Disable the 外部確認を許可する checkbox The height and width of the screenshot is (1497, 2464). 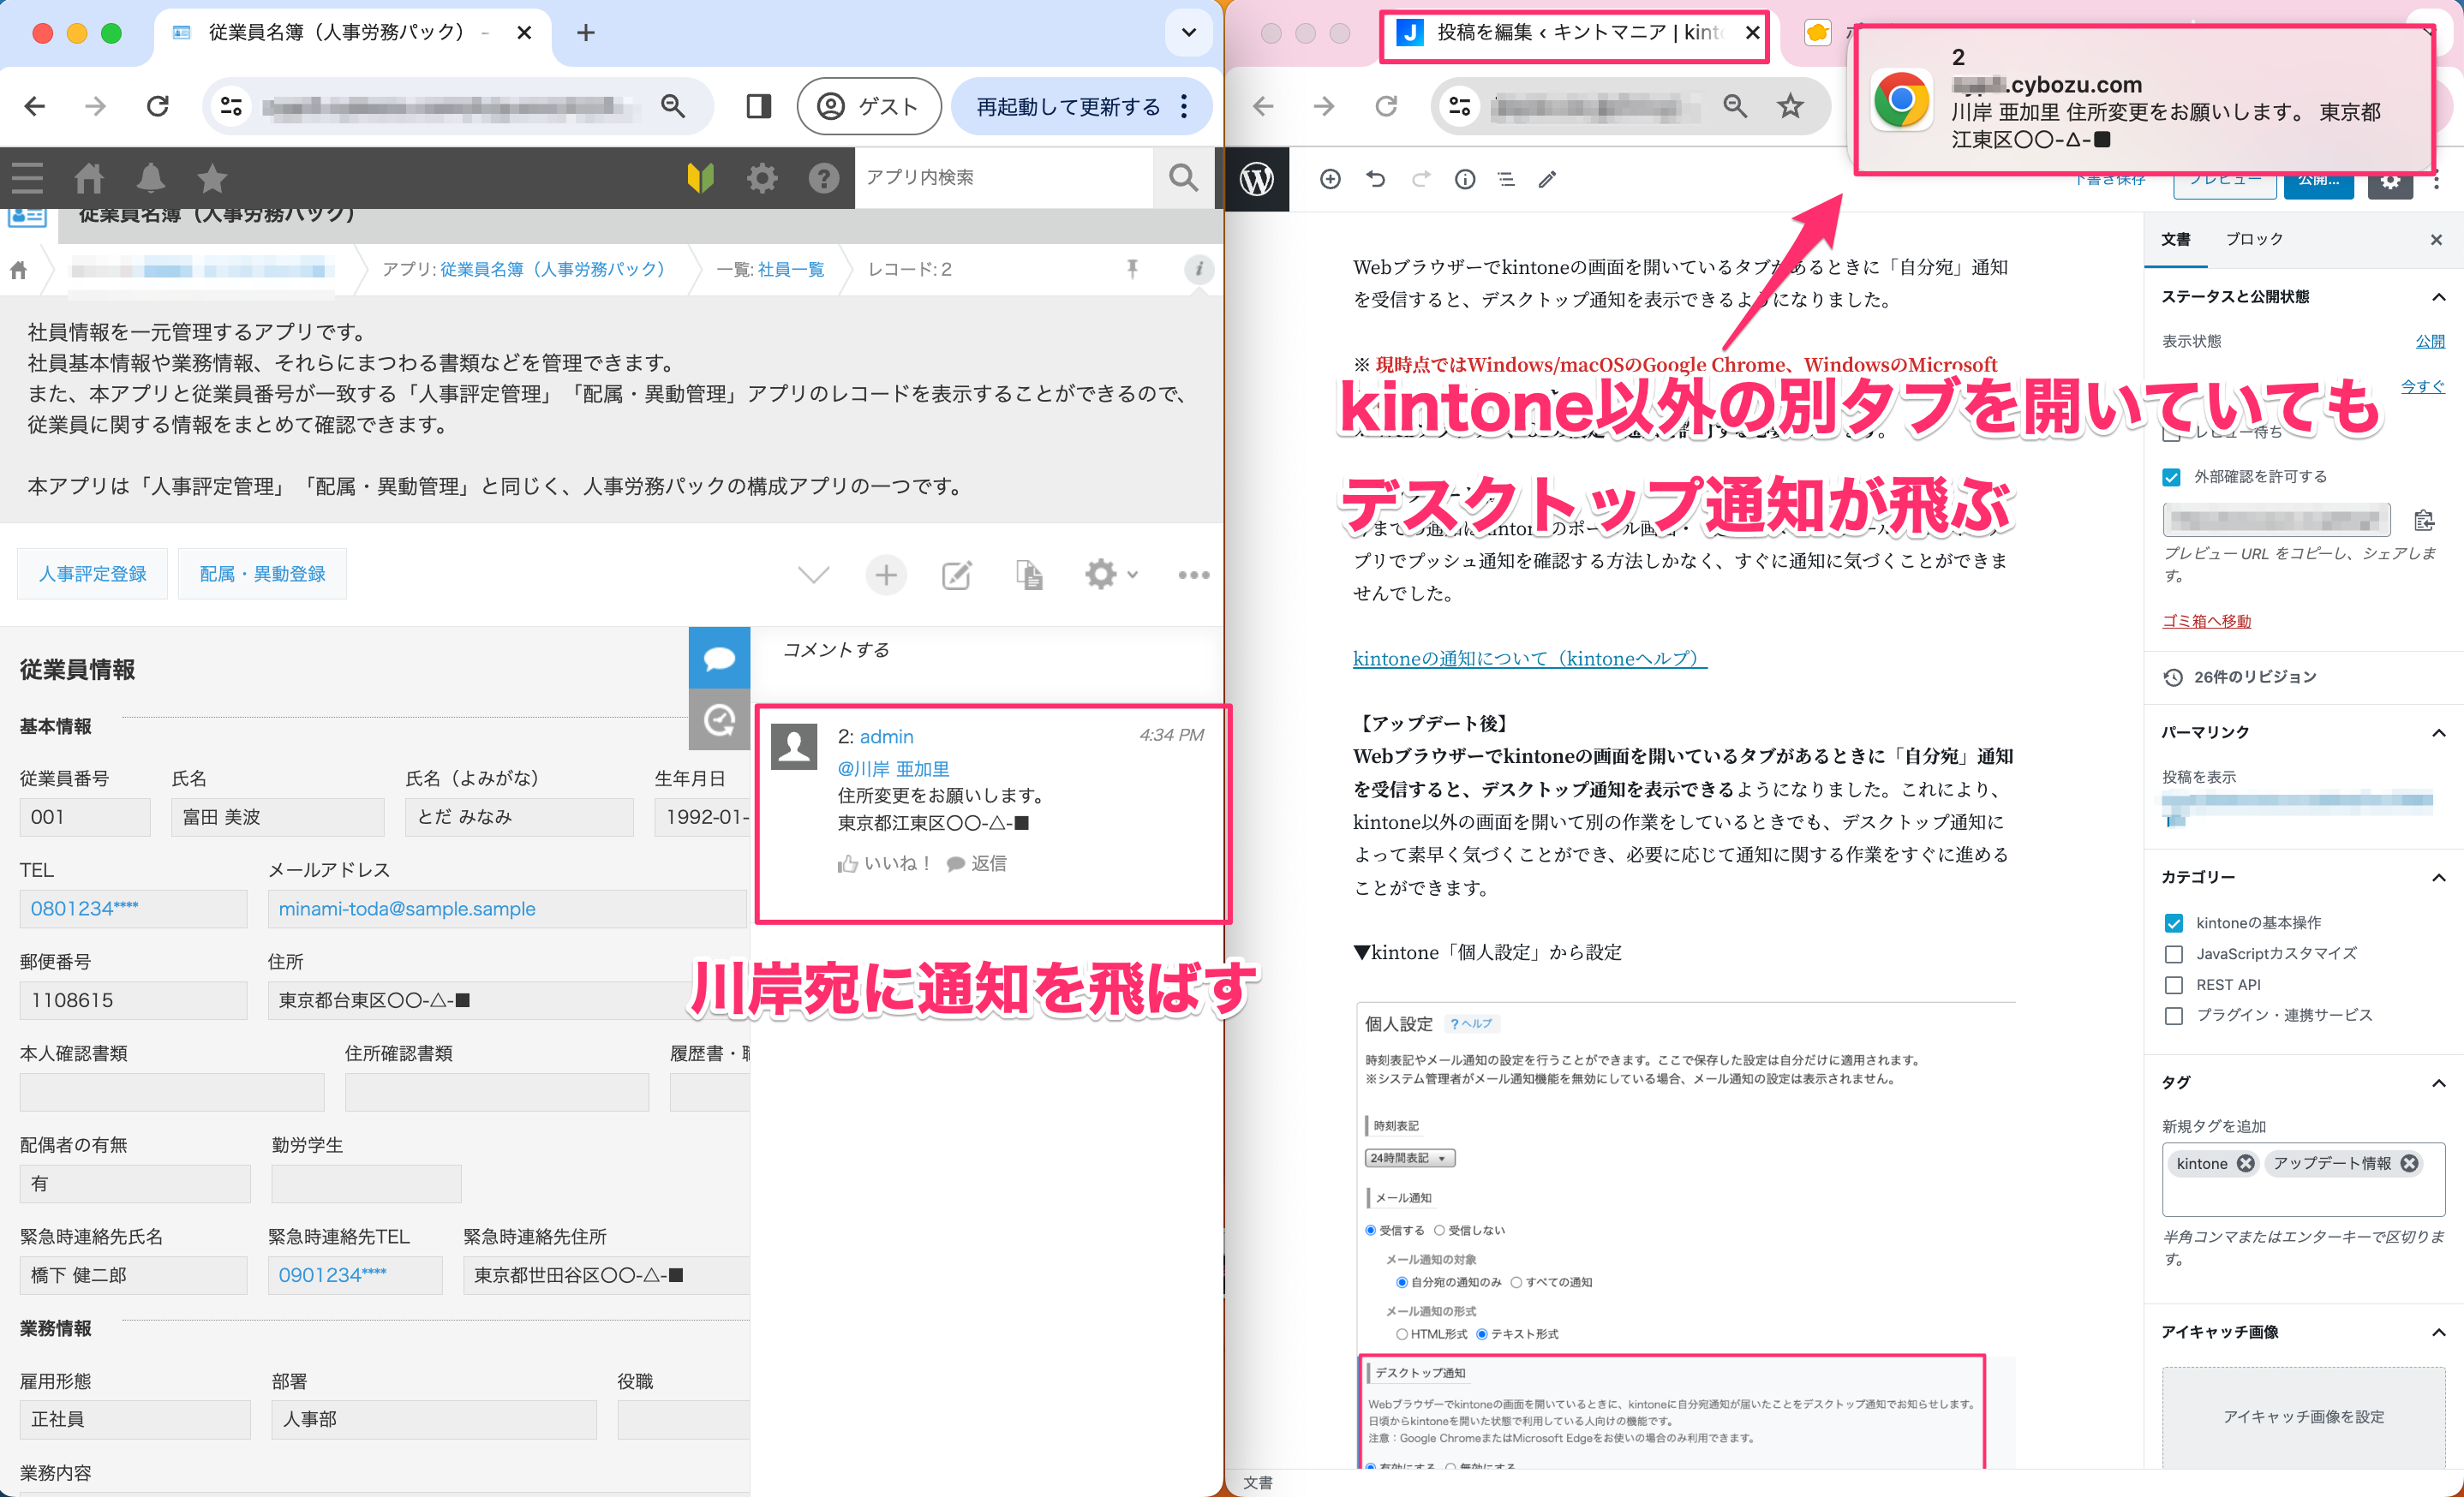2170,478
